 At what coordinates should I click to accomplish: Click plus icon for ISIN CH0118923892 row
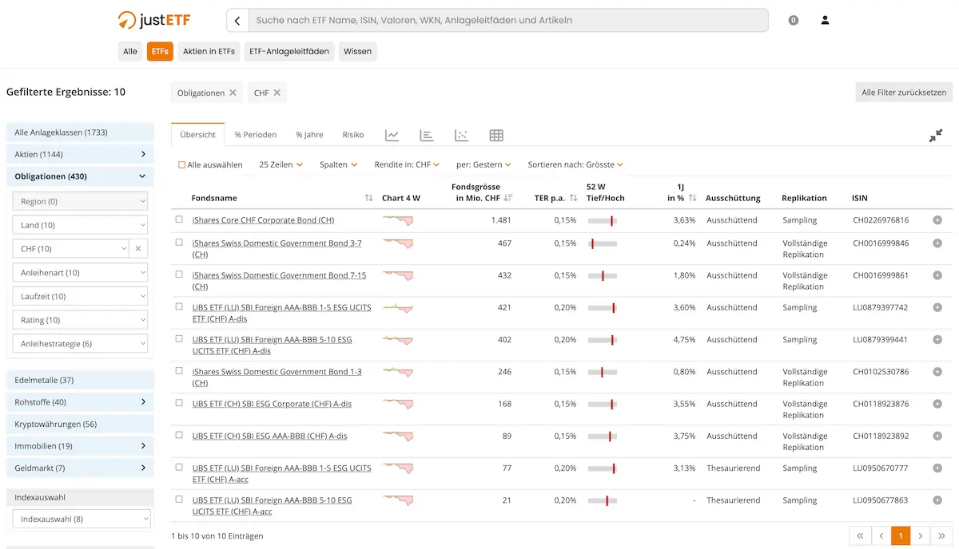[x=937, y=436]
